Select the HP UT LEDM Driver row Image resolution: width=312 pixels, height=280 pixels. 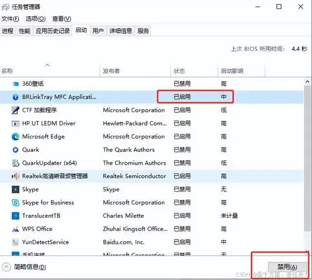[x=152, y=123]
